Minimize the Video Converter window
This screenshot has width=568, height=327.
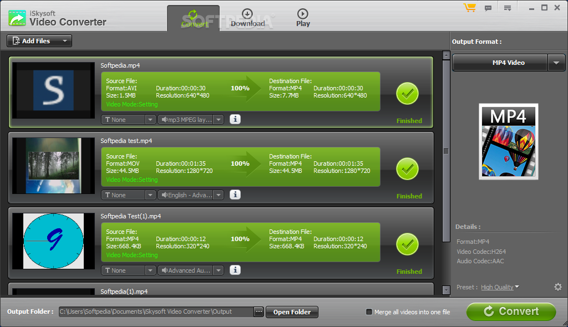(531, 8)
